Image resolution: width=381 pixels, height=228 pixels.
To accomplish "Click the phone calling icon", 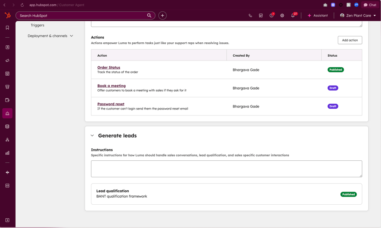I will (250, 16).
